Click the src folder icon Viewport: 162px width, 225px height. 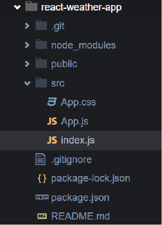coord(41,82)
